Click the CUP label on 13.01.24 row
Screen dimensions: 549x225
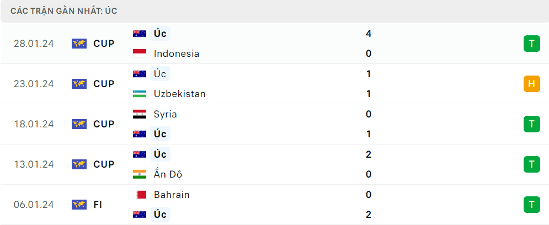104,164
